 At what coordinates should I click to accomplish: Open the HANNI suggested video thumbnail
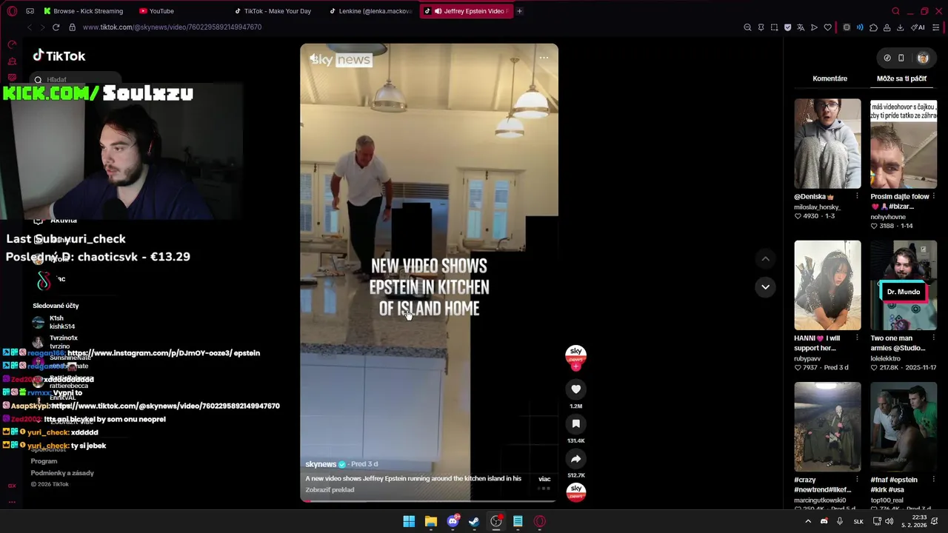827,285
